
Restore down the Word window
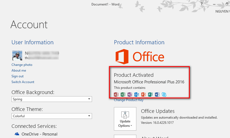tap(227, 4)
